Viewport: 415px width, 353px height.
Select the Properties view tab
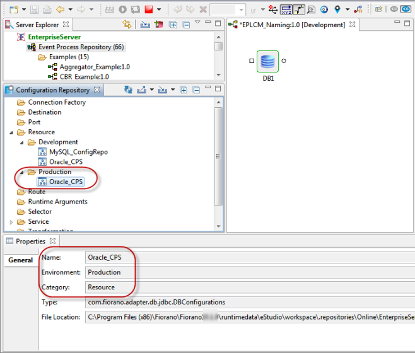(31, 241)
